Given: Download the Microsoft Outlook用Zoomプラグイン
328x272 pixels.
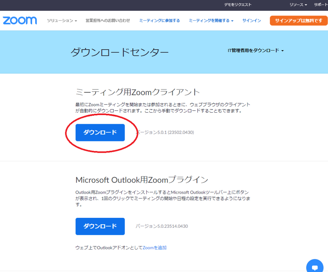Looking at the screenshot, I should pyautogui.click(x=100, y=226).
